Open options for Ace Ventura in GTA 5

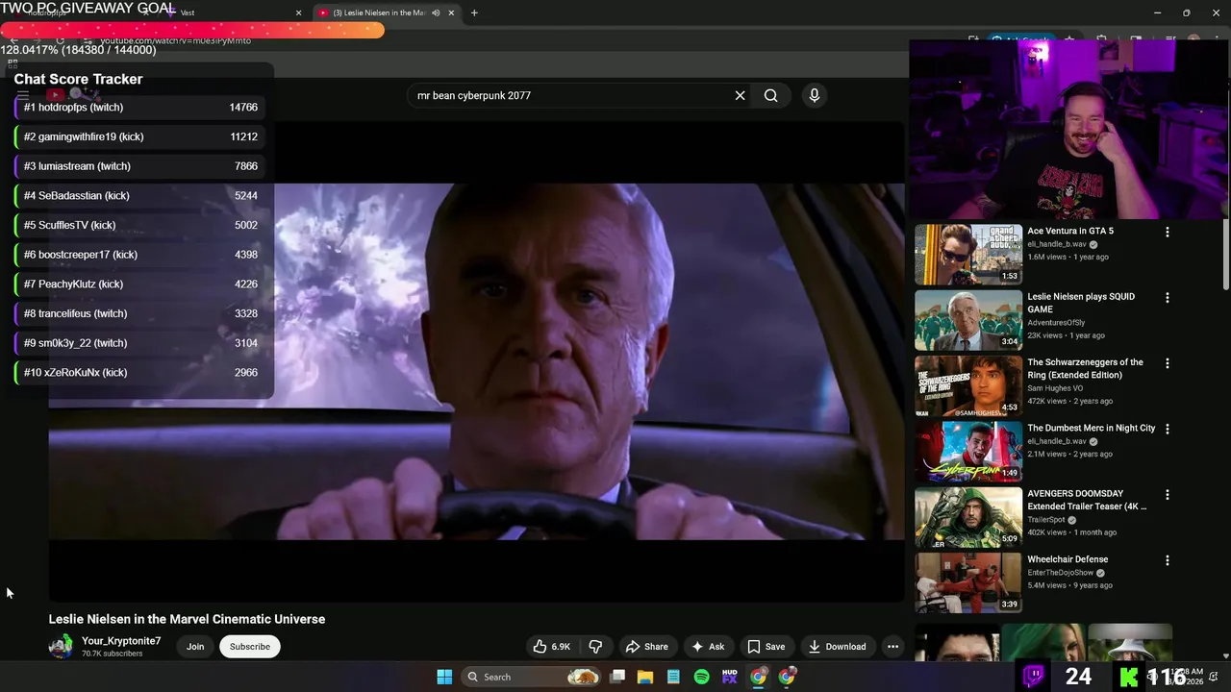point(1168,233)
